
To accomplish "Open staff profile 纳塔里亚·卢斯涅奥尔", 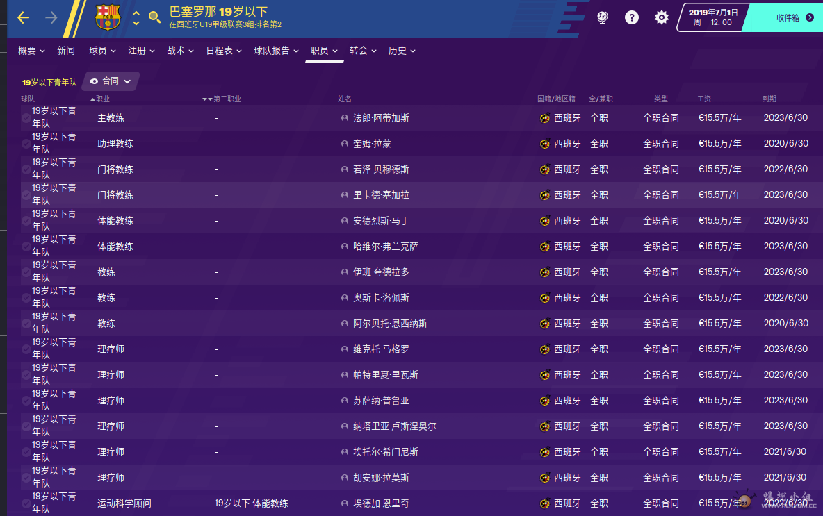I will (x=394, y=426).
